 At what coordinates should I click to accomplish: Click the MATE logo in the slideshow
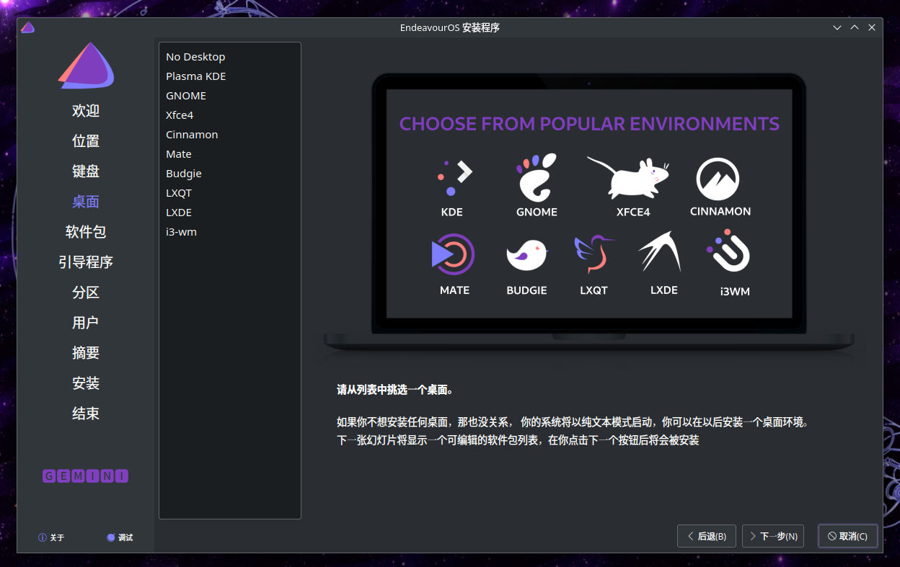click(453, 254)
